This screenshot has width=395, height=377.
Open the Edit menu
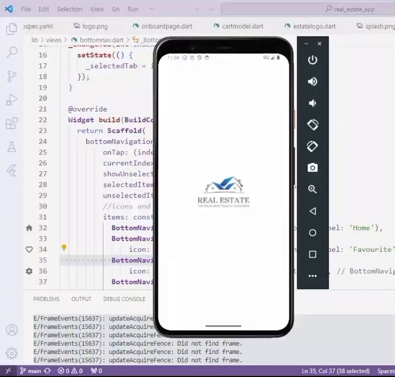pyautogui.click(x=43, y=9)
